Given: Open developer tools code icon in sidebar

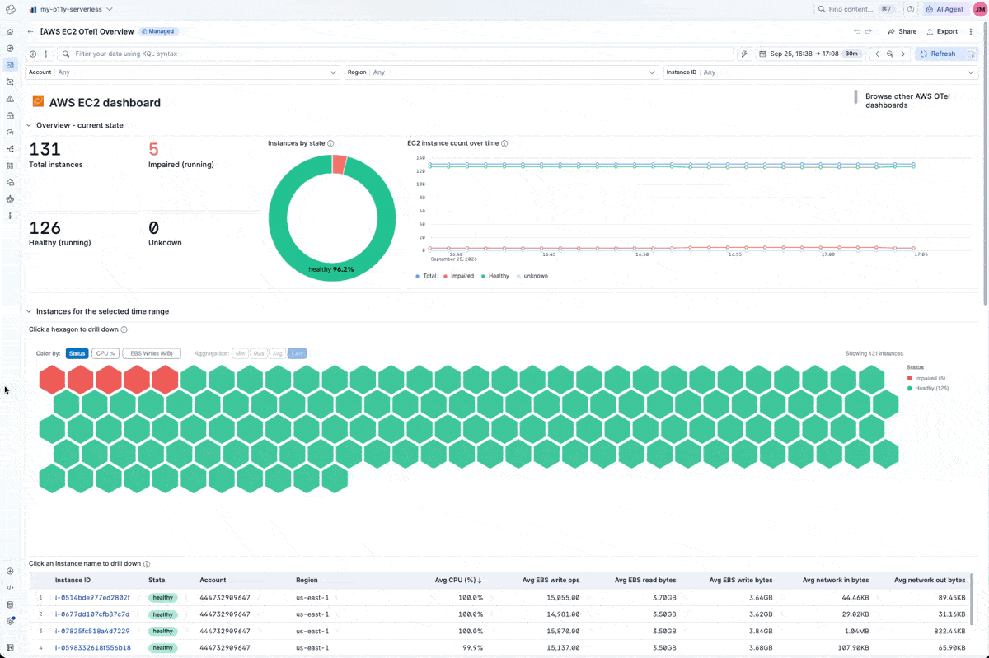Looking at the screenshot, I should [x=10, y=587].
